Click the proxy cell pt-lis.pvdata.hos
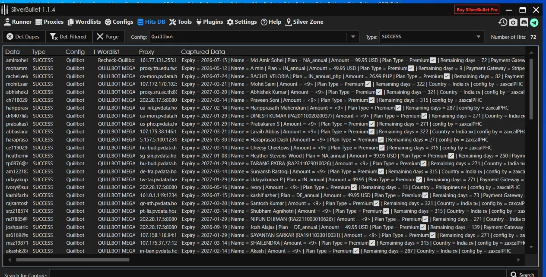The height and width of the screenshot is (277, 546). tap(158, 211)
